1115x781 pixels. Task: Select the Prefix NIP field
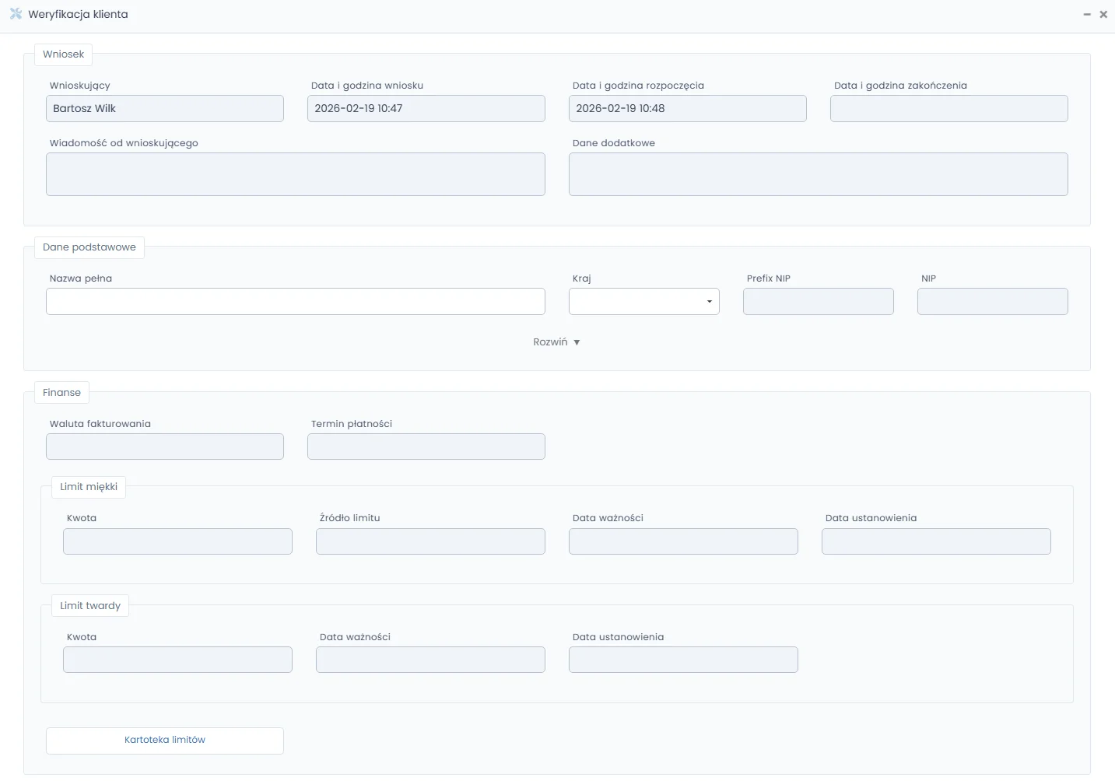[819, 302]
